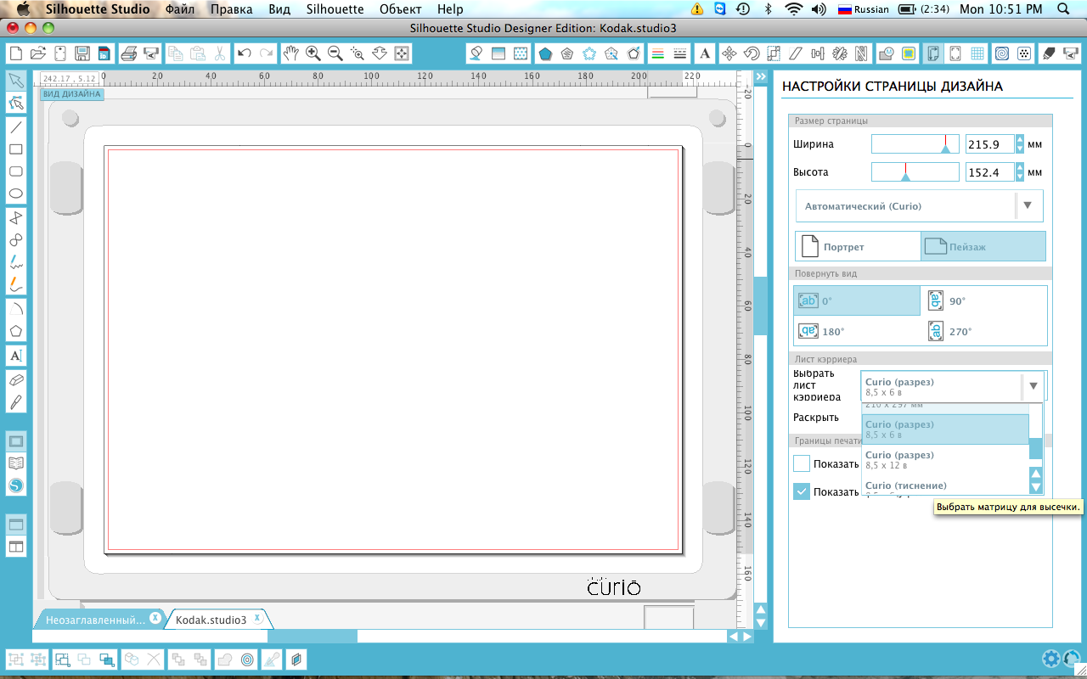
Task: Select the Knife tool
Action: pyautogui.click(x=15, y=401)
